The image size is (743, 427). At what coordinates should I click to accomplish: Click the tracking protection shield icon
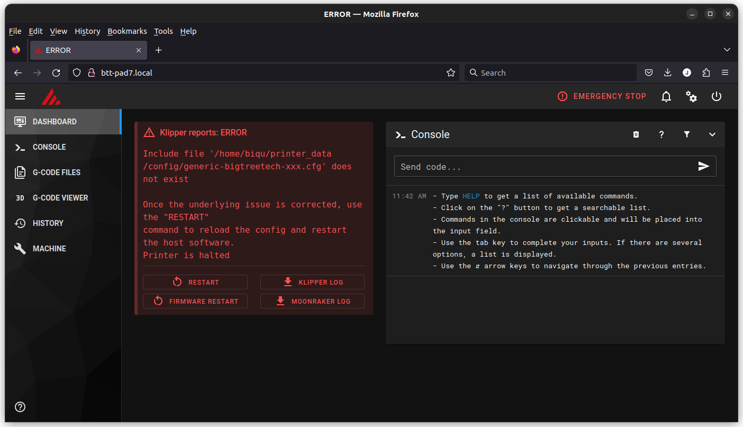pos(77,73)
